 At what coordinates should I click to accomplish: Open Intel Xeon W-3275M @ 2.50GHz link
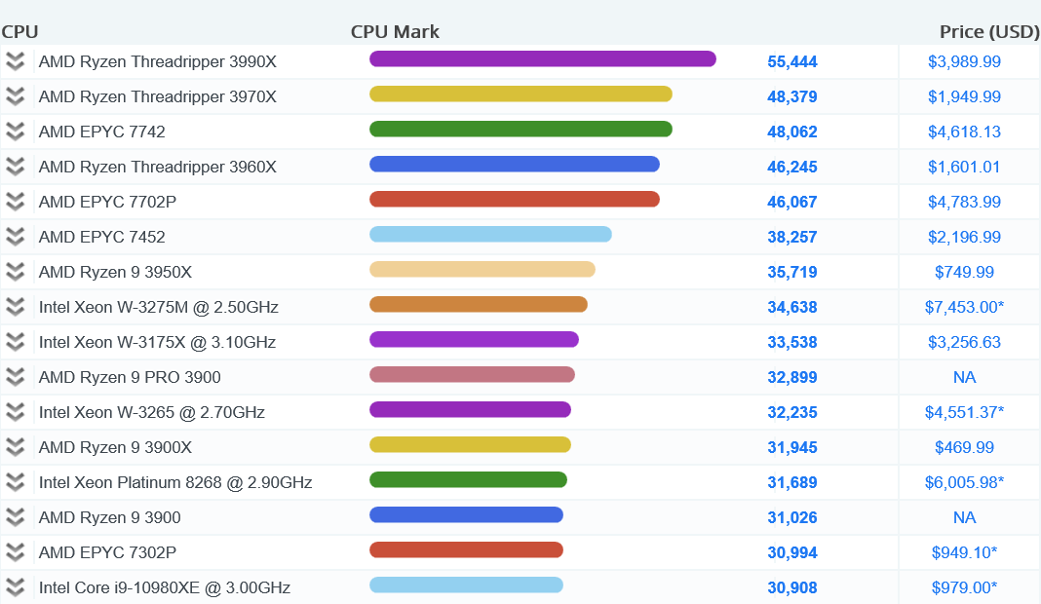tap(159, 307)
